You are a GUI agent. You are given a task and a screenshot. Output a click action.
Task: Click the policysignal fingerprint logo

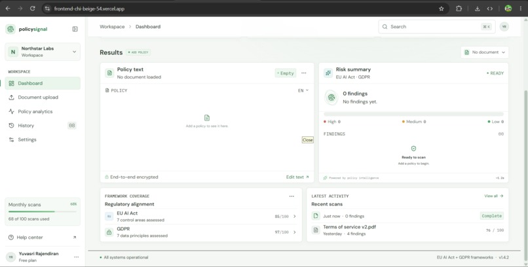(10, 29)
